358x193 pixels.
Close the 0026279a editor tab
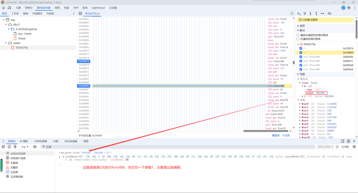click(x=98, y=14)
